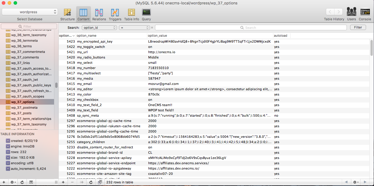The height and width of the screenshot is (186, 374).
Task: Open the equals operator dropdown
Action: tap(135, 28)
